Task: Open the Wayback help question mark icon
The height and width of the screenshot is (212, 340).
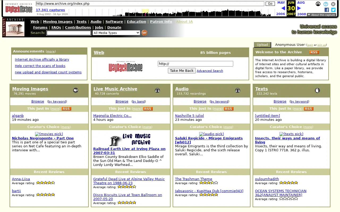Action: [326, 4]
